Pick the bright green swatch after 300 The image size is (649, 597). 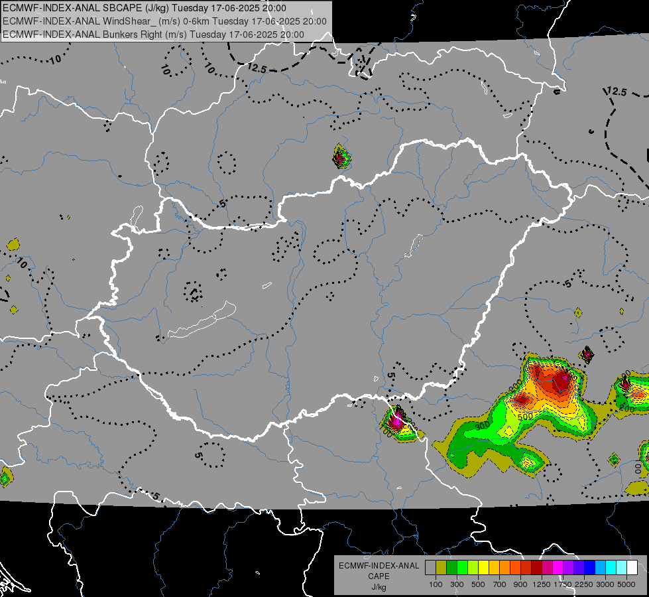pos(462,568)
